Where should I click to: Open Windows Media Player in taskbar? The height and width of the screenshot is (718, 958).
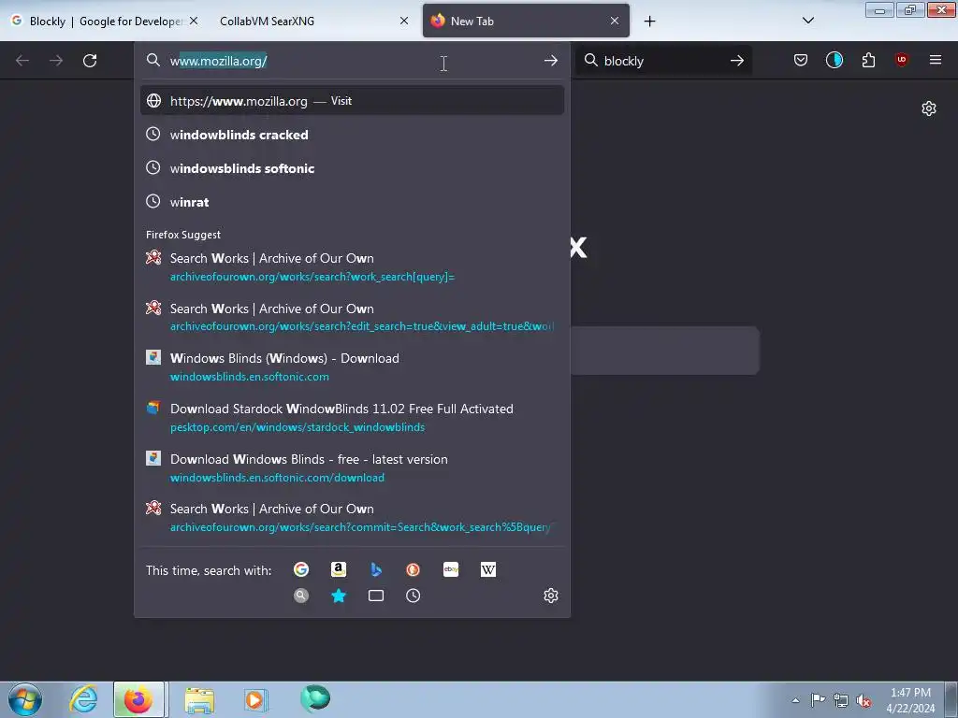(254, 699)
